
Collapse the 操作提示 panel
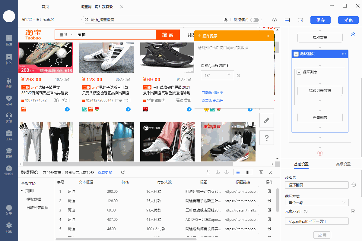click(268, 36)
